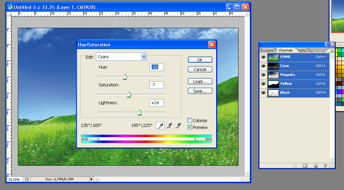Click the ruler origin corner box
Image resolution: width=344 pixels, height=190 pixels.
[x=9, y=14]
